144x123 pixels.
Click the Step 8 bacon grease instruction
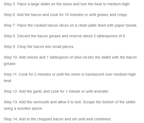tap(65, 36)
